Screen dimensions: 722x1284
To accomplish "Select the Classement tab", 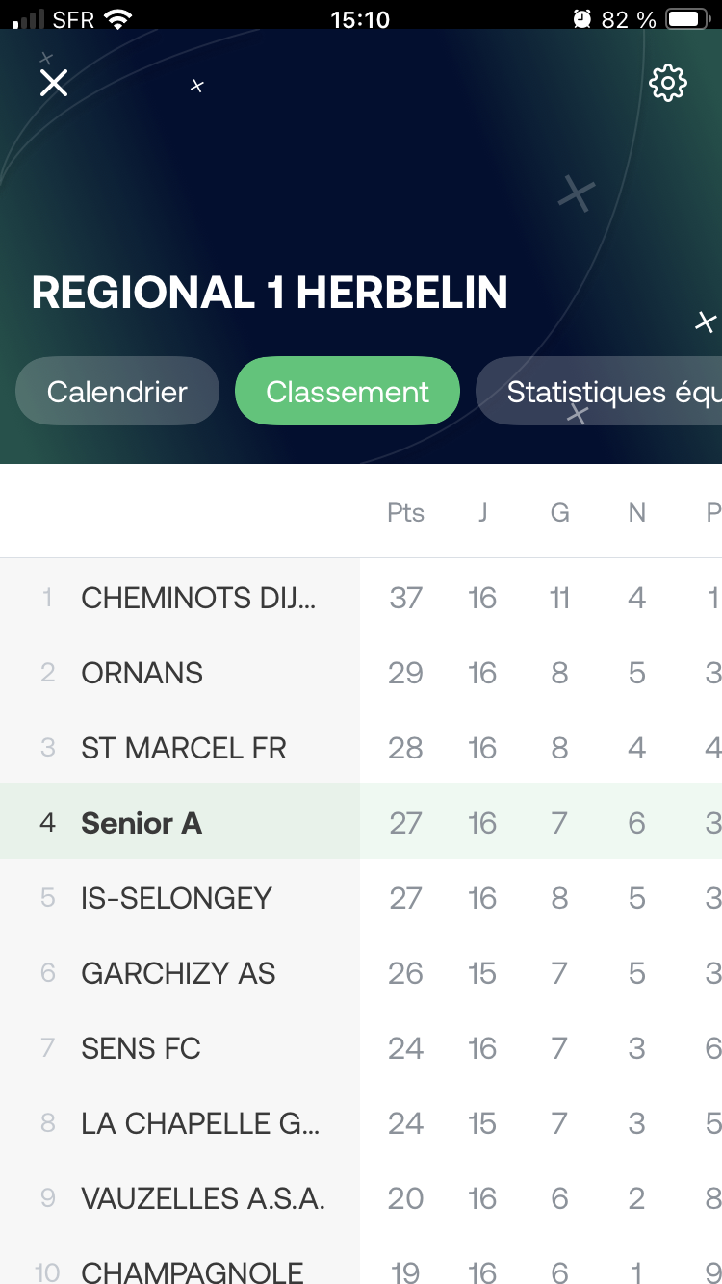I will point(348,392).
